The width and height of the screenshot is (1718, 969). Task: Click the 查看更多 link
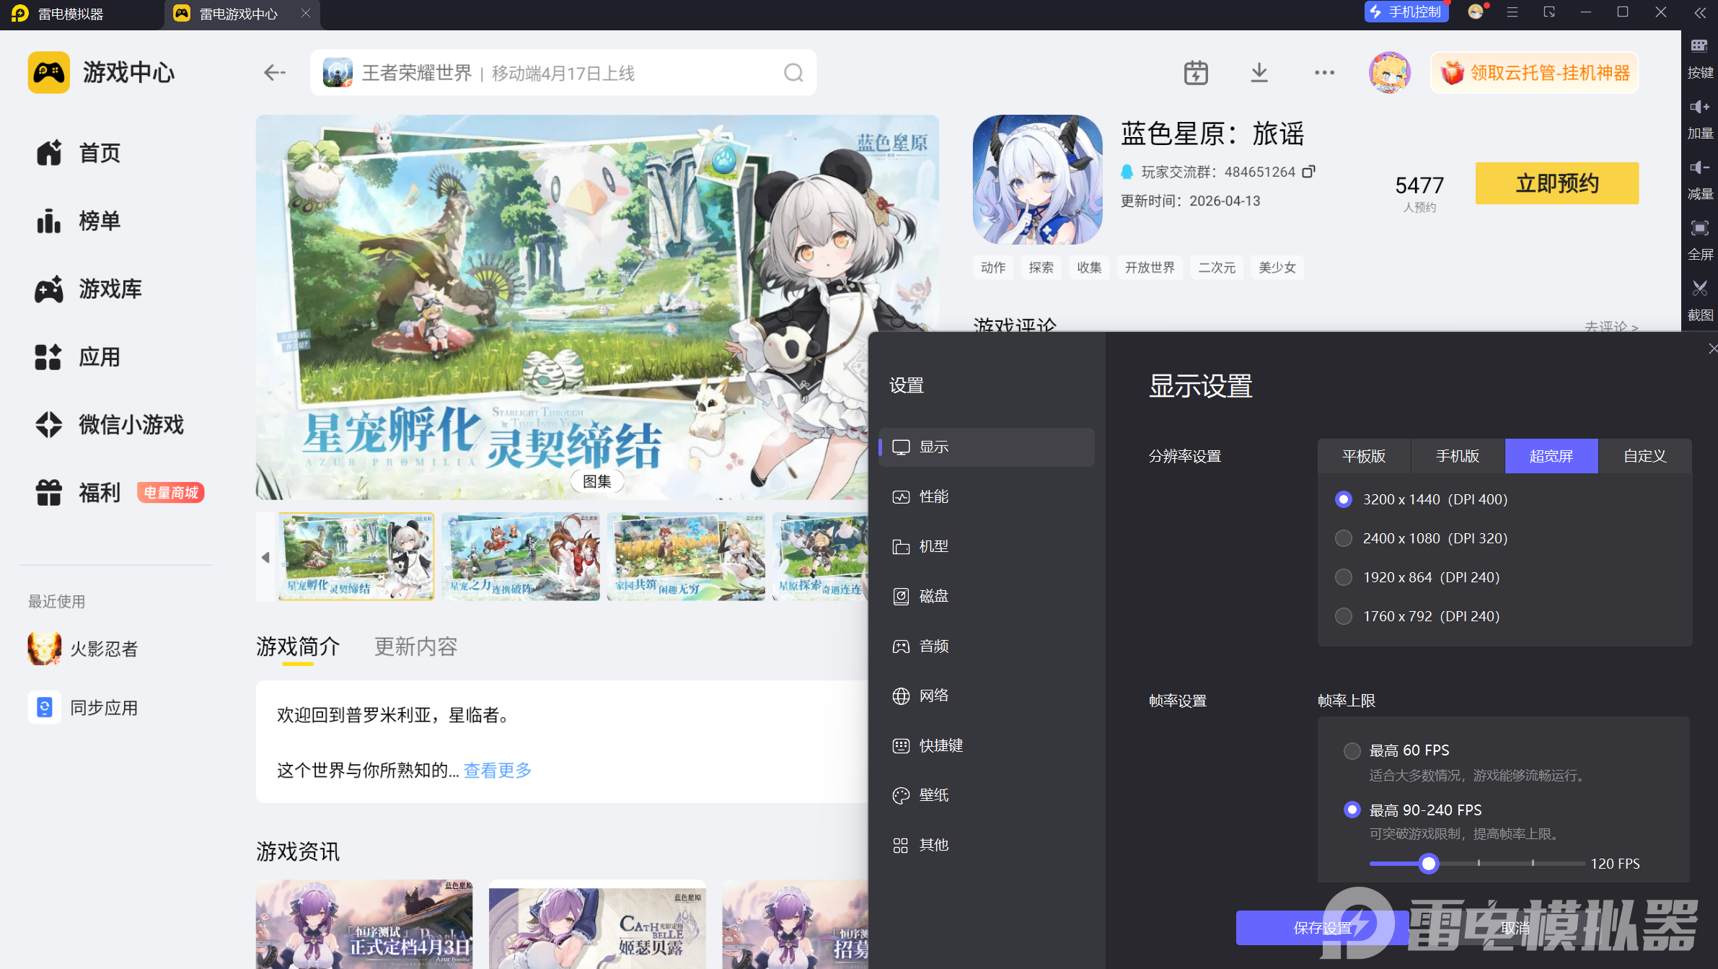click(497, 770)
